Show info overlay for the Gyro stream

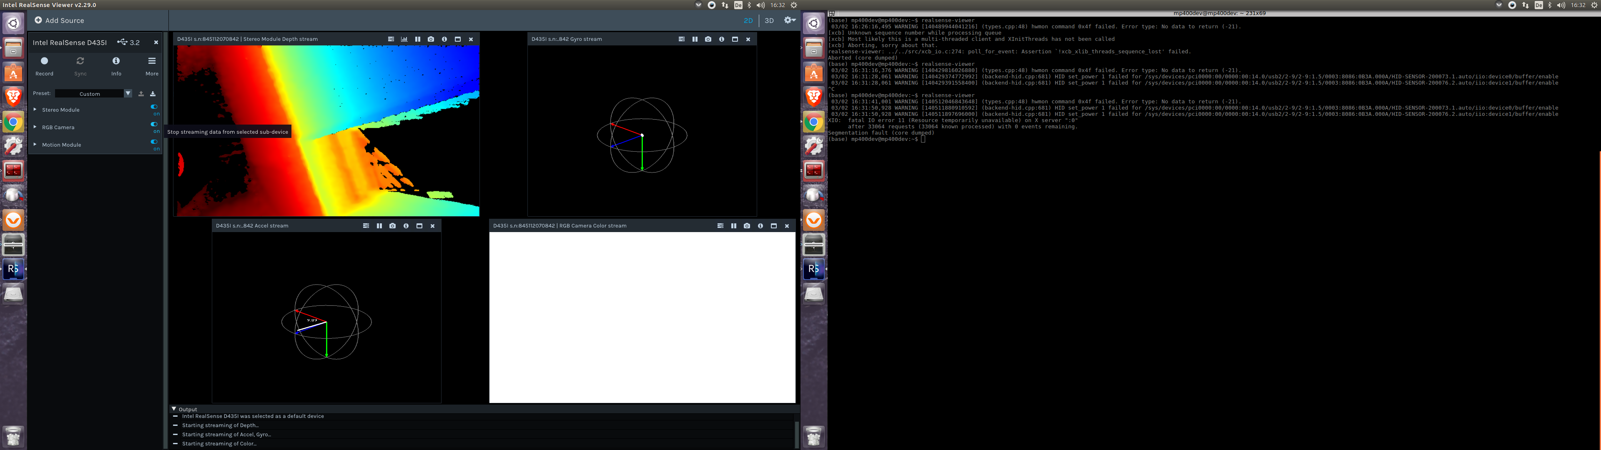(722, 38)
